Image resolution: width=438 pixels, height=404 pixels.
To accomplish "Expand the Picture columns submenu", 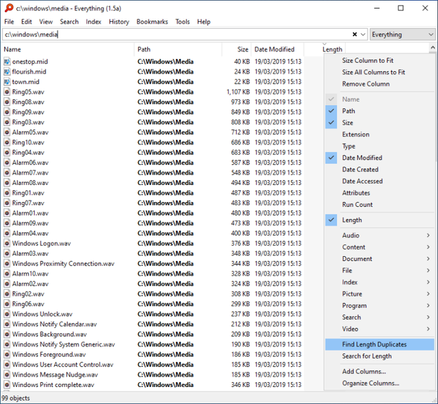I will (x=380, y=294).
